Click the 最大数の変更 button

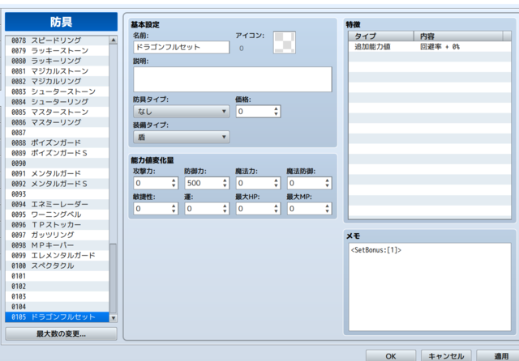coord(62,333)
